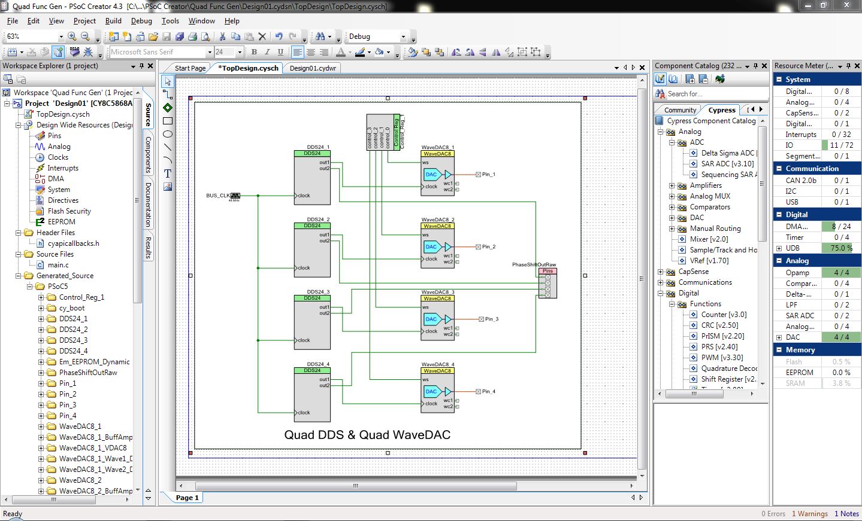Open main.c in Workspace Explorer

point(58,265)
